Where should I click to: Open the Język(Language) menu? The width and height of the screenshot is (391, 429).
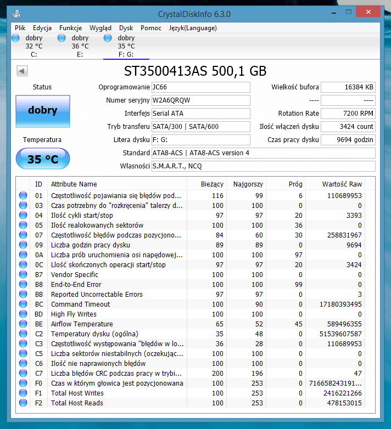(x=193, y=28)
